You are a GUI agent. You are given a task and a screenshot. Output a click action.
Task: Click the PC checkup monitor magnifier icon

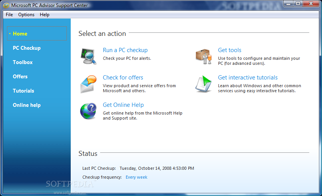tap(89, 56)
